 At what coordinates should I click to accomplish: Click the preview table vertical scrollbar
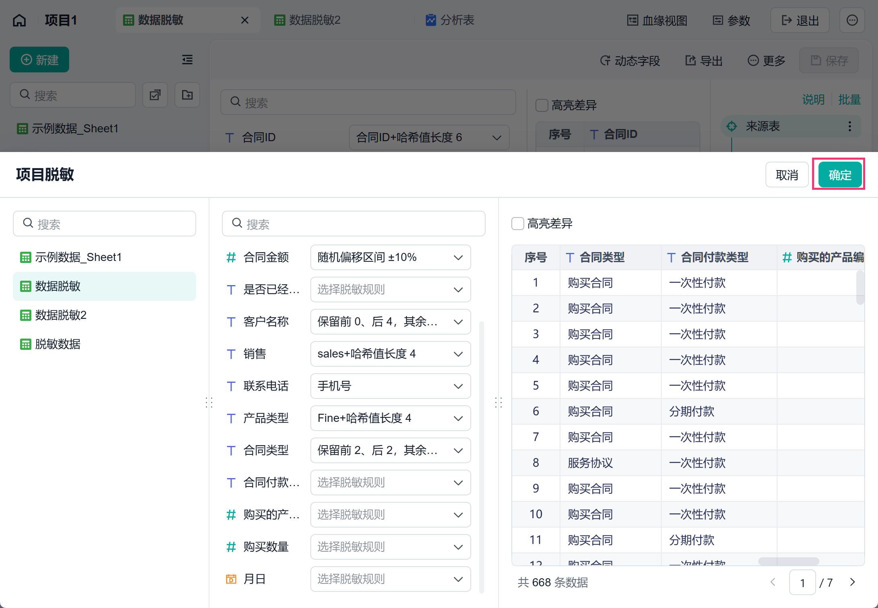click(x=860, y=287)
